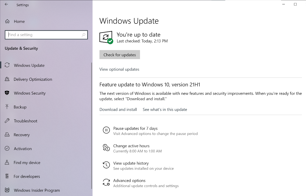Open Activation settings
Viewport: 306px width, 196px height.
point(23,148)
